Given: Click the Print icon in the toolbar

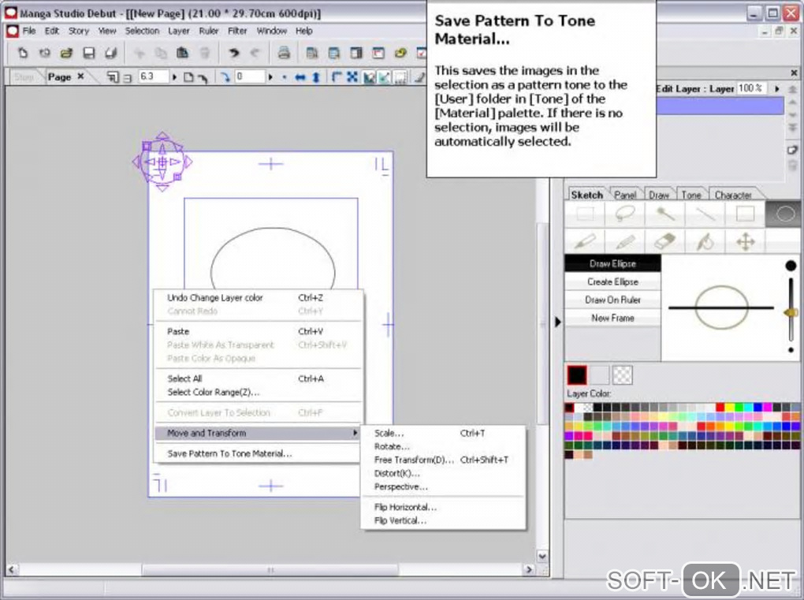Looking at the screenshot, I should click(x=284, y=54).
